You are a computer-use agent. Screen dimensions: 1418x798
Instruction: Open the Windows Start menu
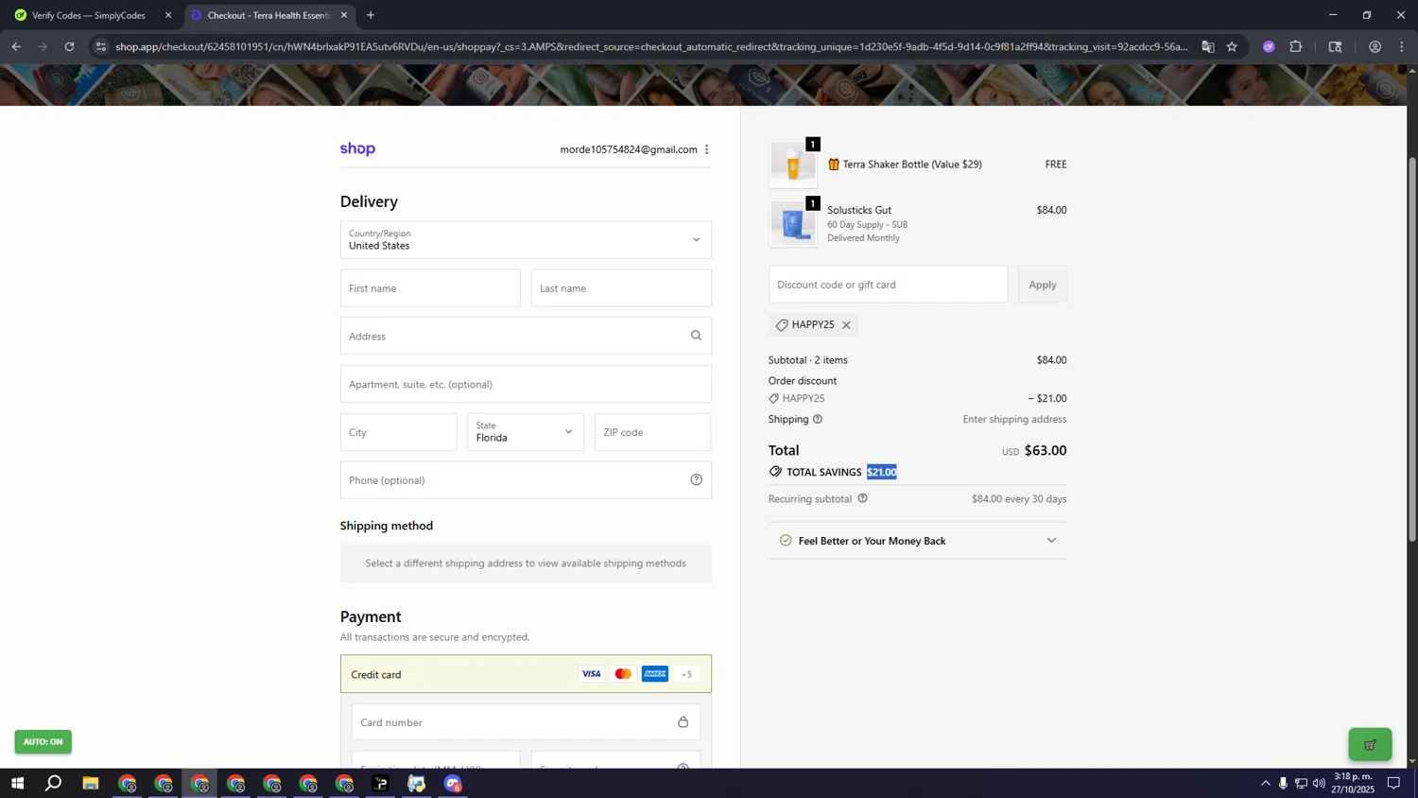[x=17, y=783]
